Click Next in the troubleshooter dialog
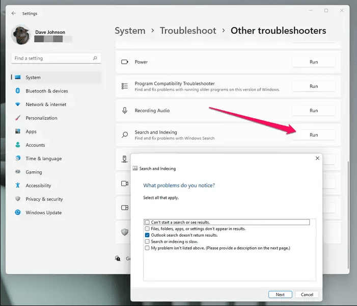Image resolution: width=357 pixels, height=306 pixels. pyautogui.click(x=280, y=294)
